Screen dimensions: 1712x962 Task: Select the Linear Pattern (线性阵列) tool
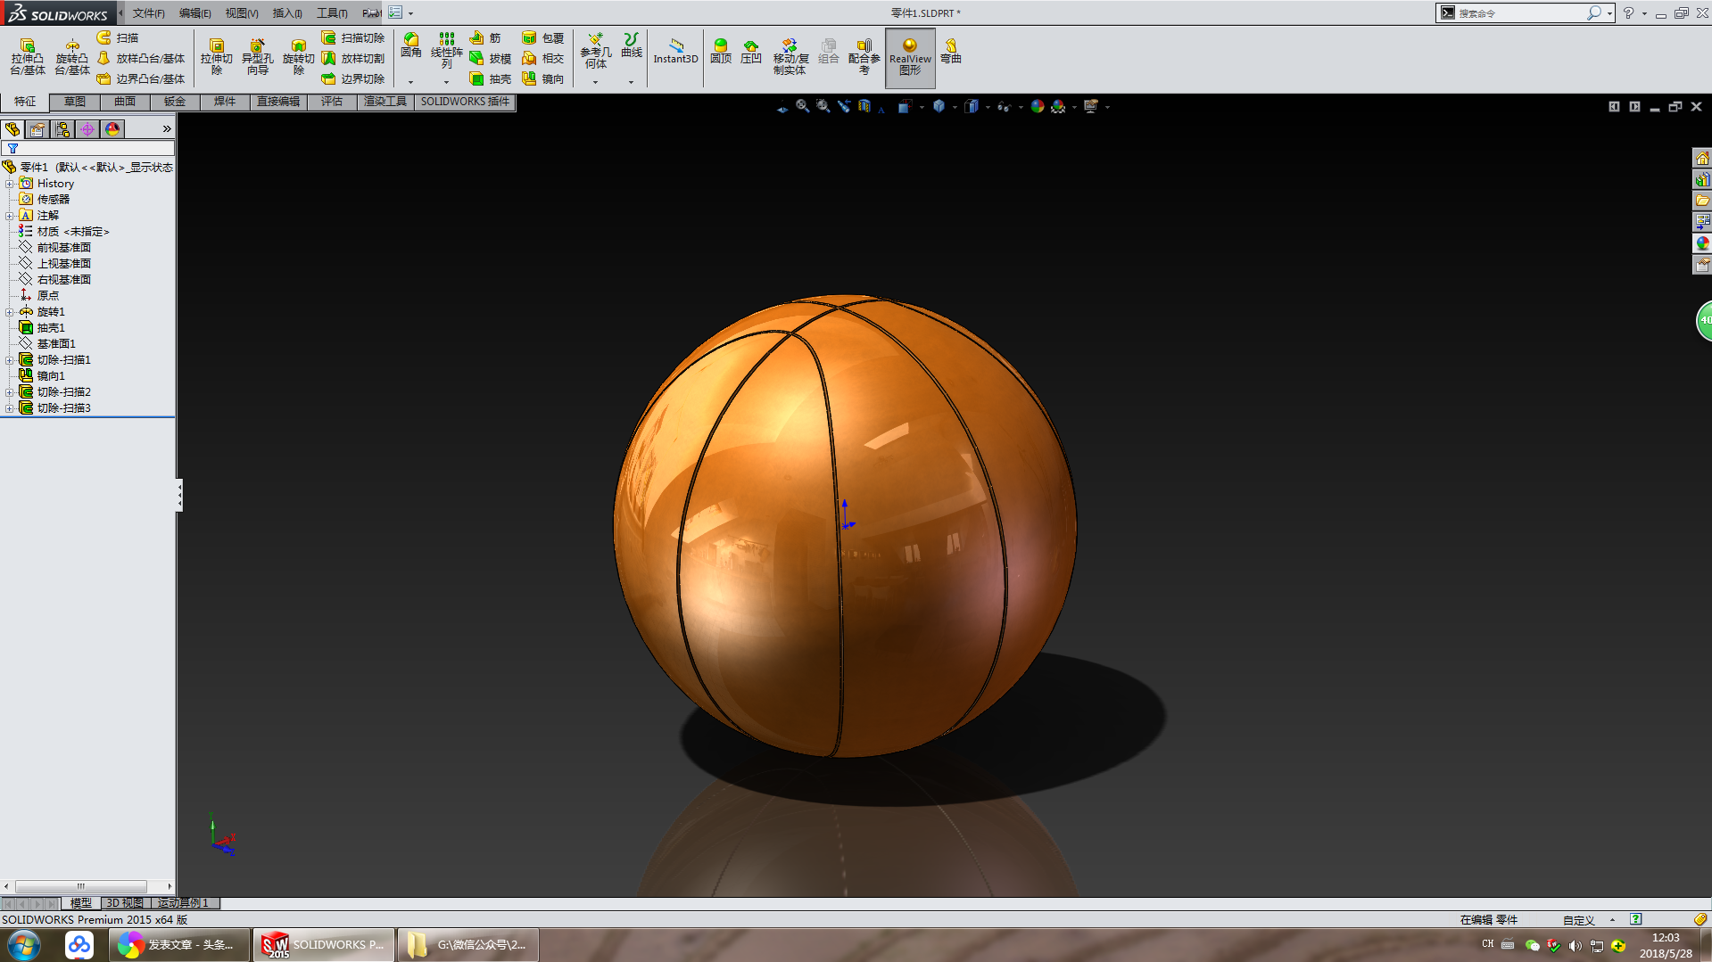[447, 51]
